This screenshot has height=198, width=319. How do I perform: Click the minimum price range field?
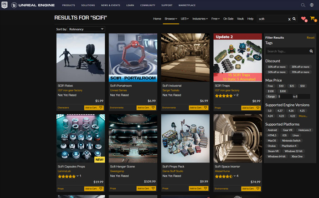tap(287, 96)
